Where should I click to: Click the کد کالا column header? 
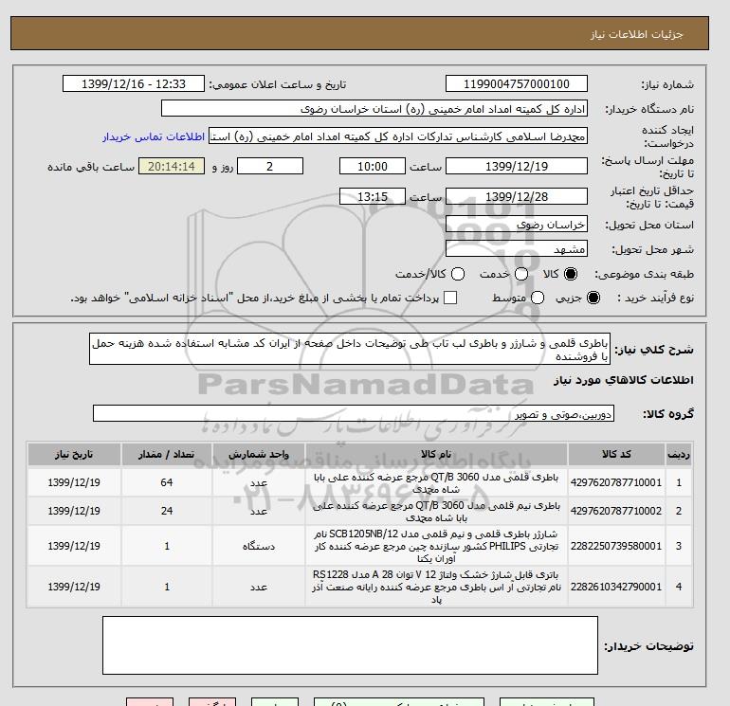click(616, 454)
